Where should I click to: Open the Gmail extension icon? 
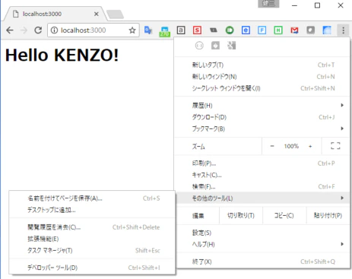294,30
